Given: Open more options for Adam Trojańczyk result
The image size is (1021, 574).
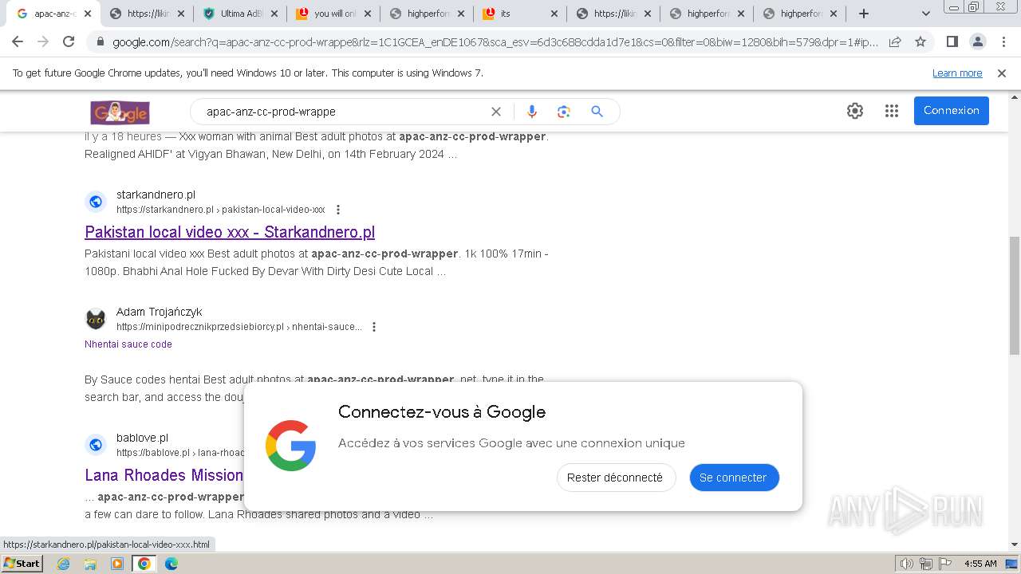Looking at the screenshot, I should point(374,327).
